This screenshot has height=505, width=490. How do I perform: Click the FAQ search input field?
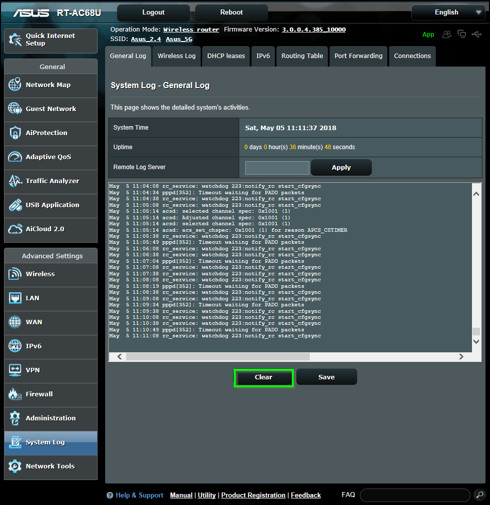[x=415, y=495]
